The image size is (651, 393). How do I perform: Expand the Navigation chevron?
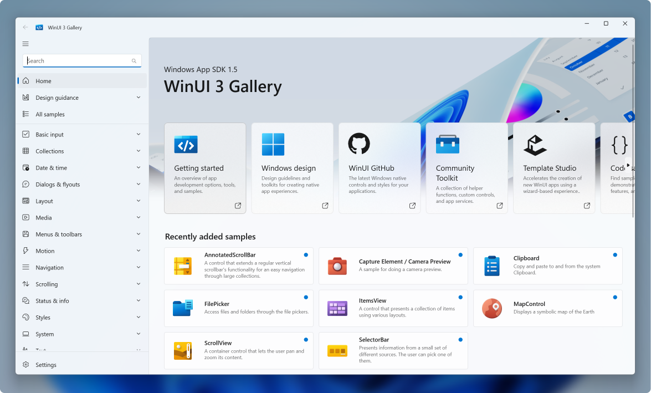[139, 267]
